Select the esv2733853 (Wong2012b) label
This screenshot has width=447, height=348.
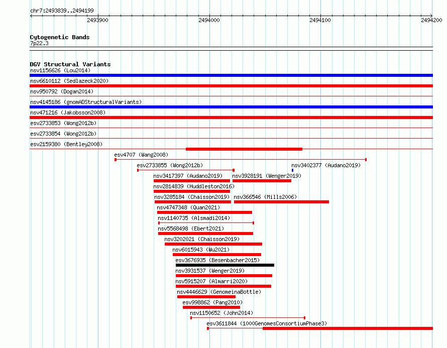click(x=63, y=123)
